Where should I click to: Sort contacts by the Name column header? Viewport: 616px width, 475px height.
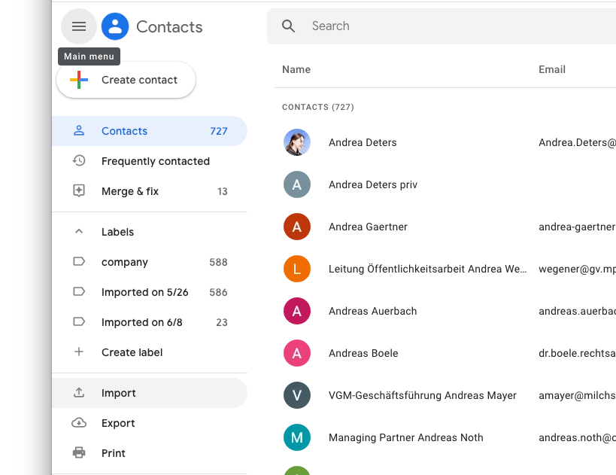coord(296,69)
